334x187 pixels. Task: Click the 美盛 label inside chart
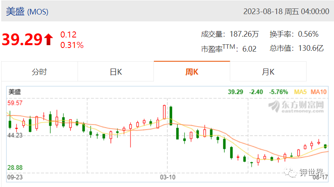tap(15, 92)
